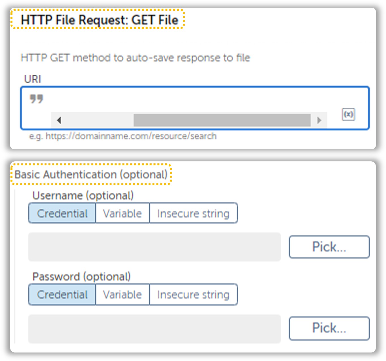Select Variable mode for Password
This screenshot has width=386, height=361.
click(x=123, y=294)
